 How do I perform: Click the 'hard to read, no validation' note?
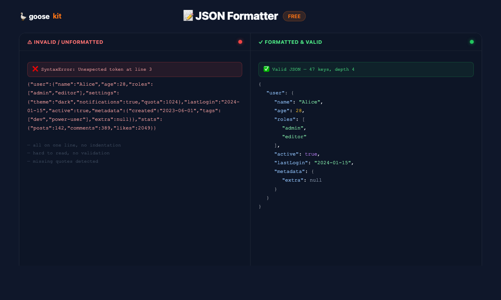coord(69,153)
